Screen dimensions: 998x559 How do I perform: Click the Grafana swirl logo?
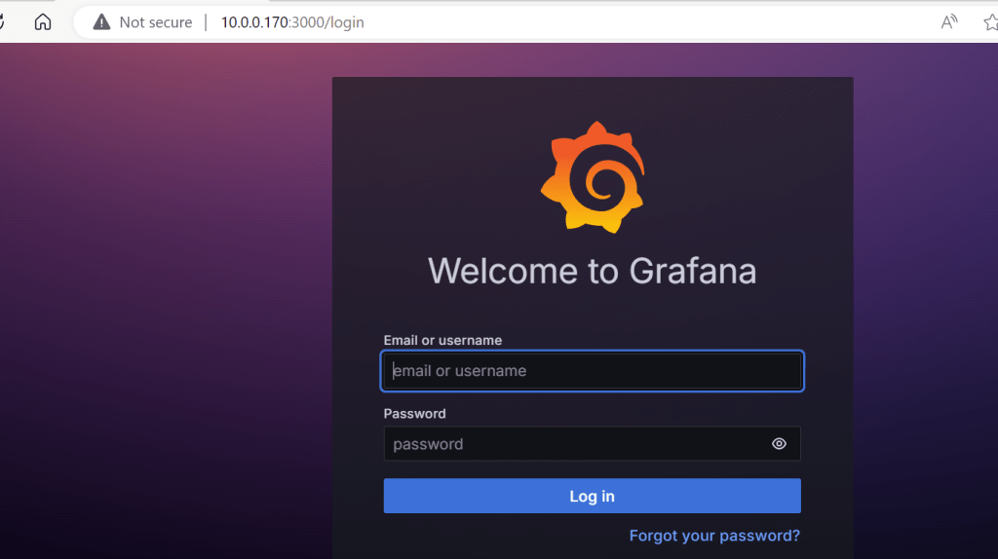592,177
